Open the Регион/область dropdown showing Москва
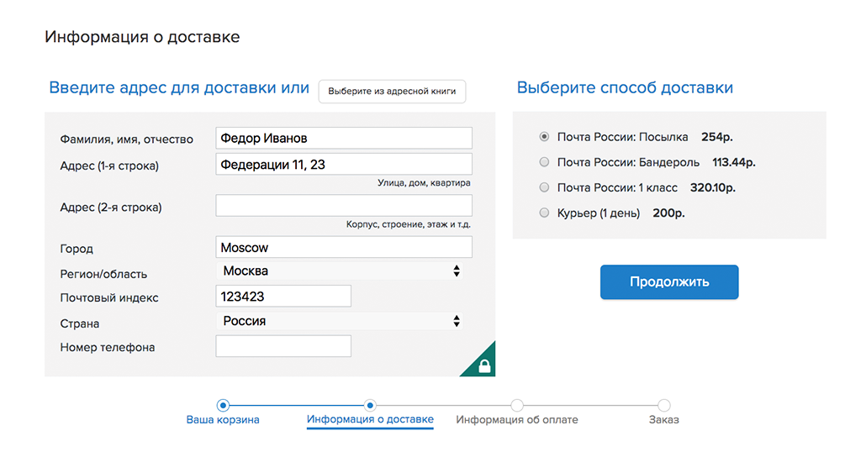The image size is (861, 452). 340,271
